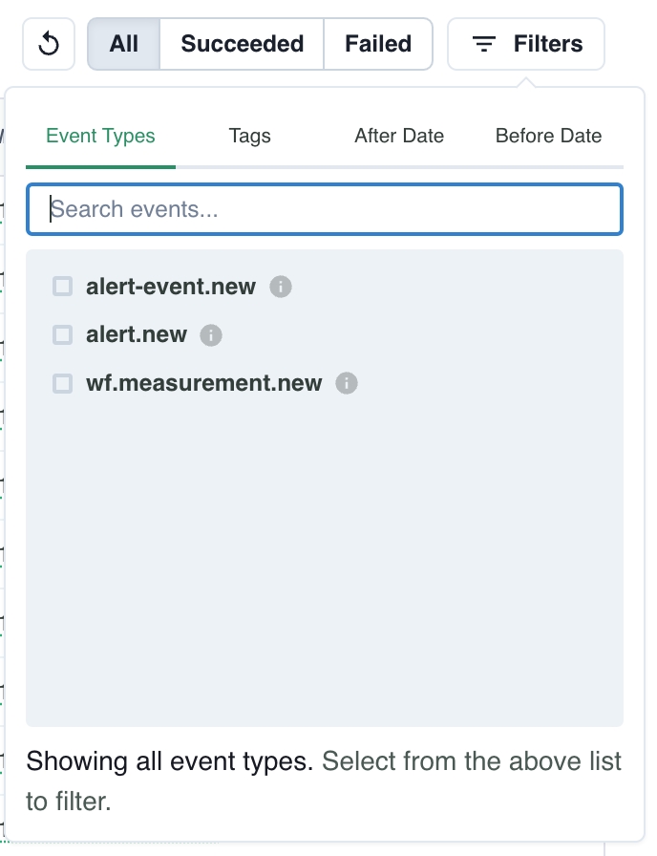Viewport: 657px width, 856px height.
Task: Check the alert-event.new checkbox
Action: [63, 287]
